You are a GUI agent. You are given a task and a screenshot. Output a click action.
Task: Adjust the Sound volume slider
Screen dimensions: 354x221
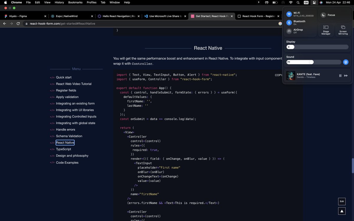pos(314,62)
